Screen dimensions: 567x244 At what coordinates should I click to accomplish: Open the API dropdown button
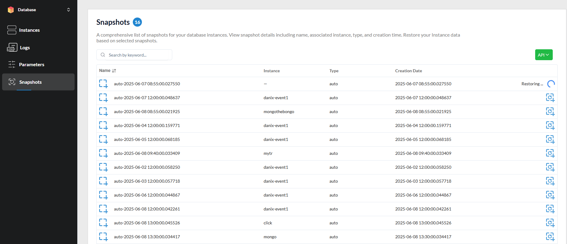point(544,55)
